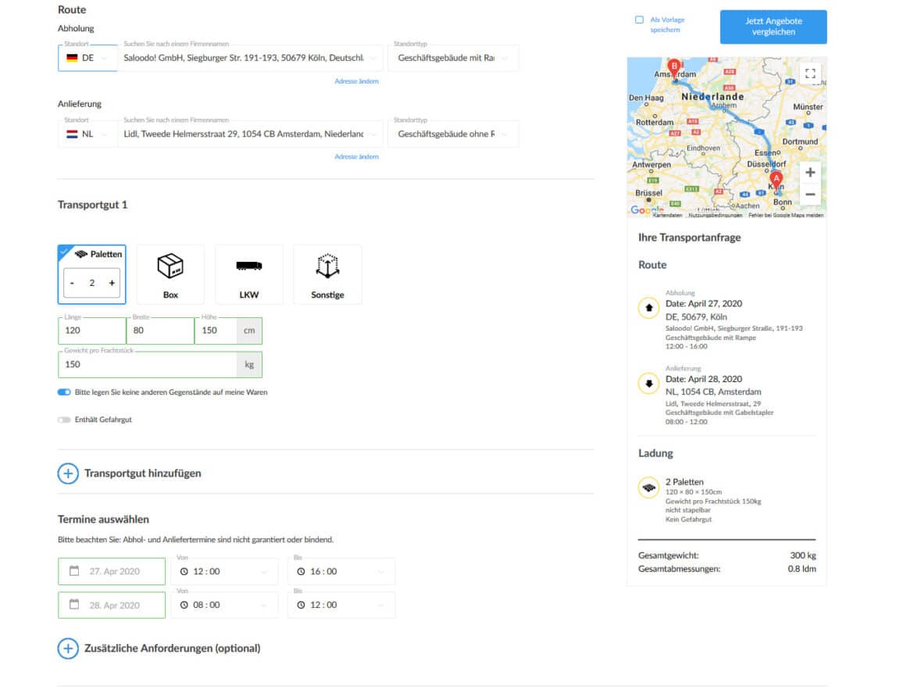
Task: Click Adresse ändern under pickup address
Action: point(356,81)
